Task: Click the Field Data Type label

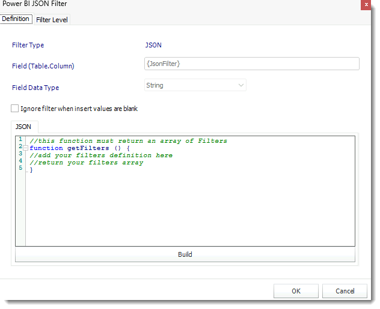Action: [35, 88]
